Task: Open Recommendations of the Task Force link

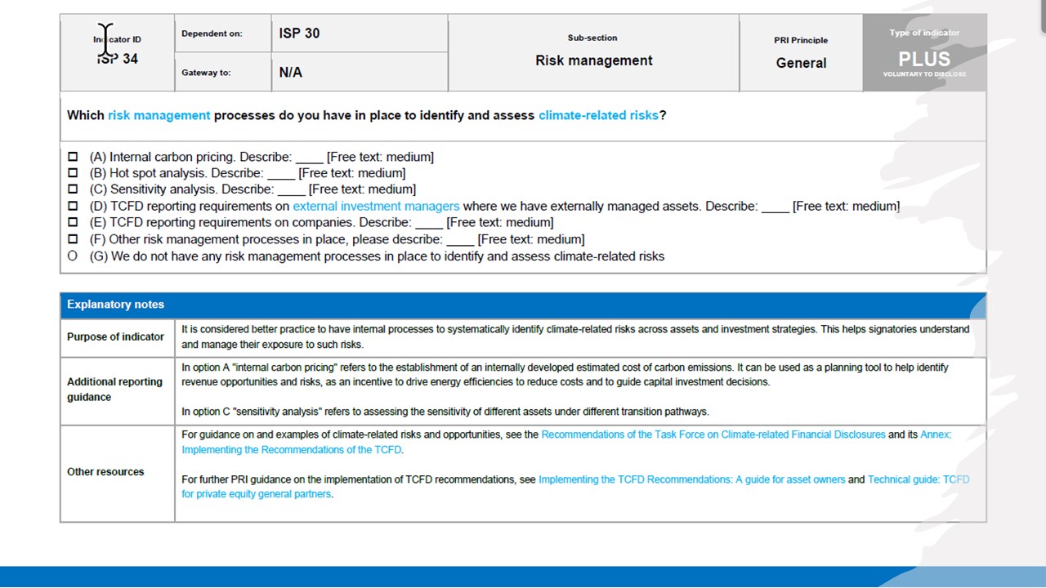Action: click(713, 434)
